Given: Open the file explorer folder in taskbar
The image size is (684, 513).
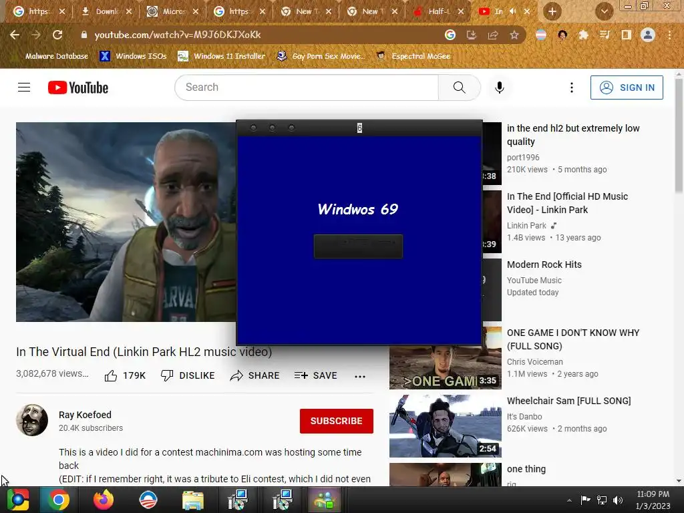Looking at the screenshot, I should pos(192,500).
